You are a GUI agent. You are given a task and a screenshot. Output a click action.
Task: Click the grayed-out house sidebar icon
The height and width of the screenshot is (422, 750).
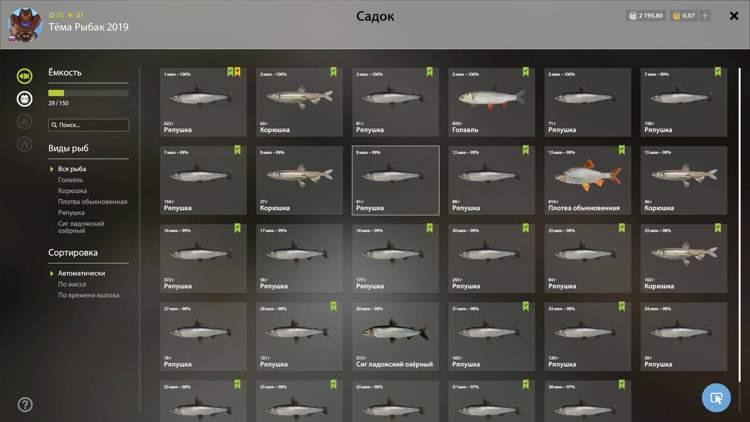tap(25, 144)
